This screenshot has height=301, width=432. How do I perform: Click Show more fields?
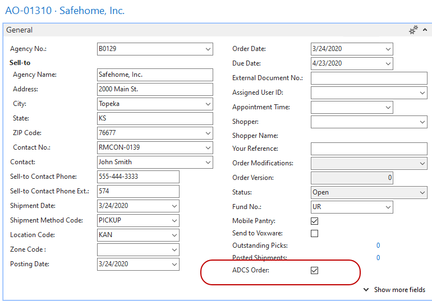(x=394, y=290)
